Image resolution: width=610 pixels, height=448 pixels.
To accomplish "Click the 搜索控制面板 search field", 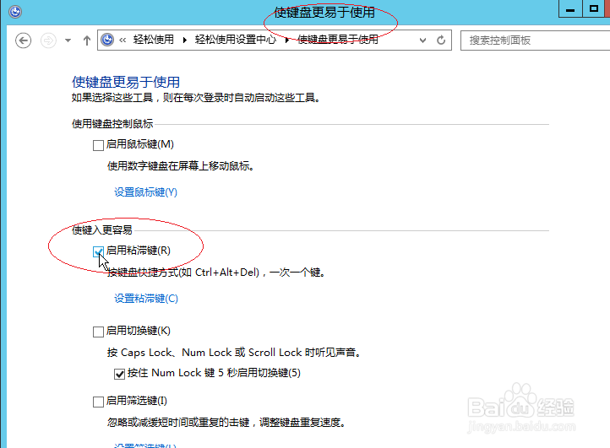I will 536,40.
